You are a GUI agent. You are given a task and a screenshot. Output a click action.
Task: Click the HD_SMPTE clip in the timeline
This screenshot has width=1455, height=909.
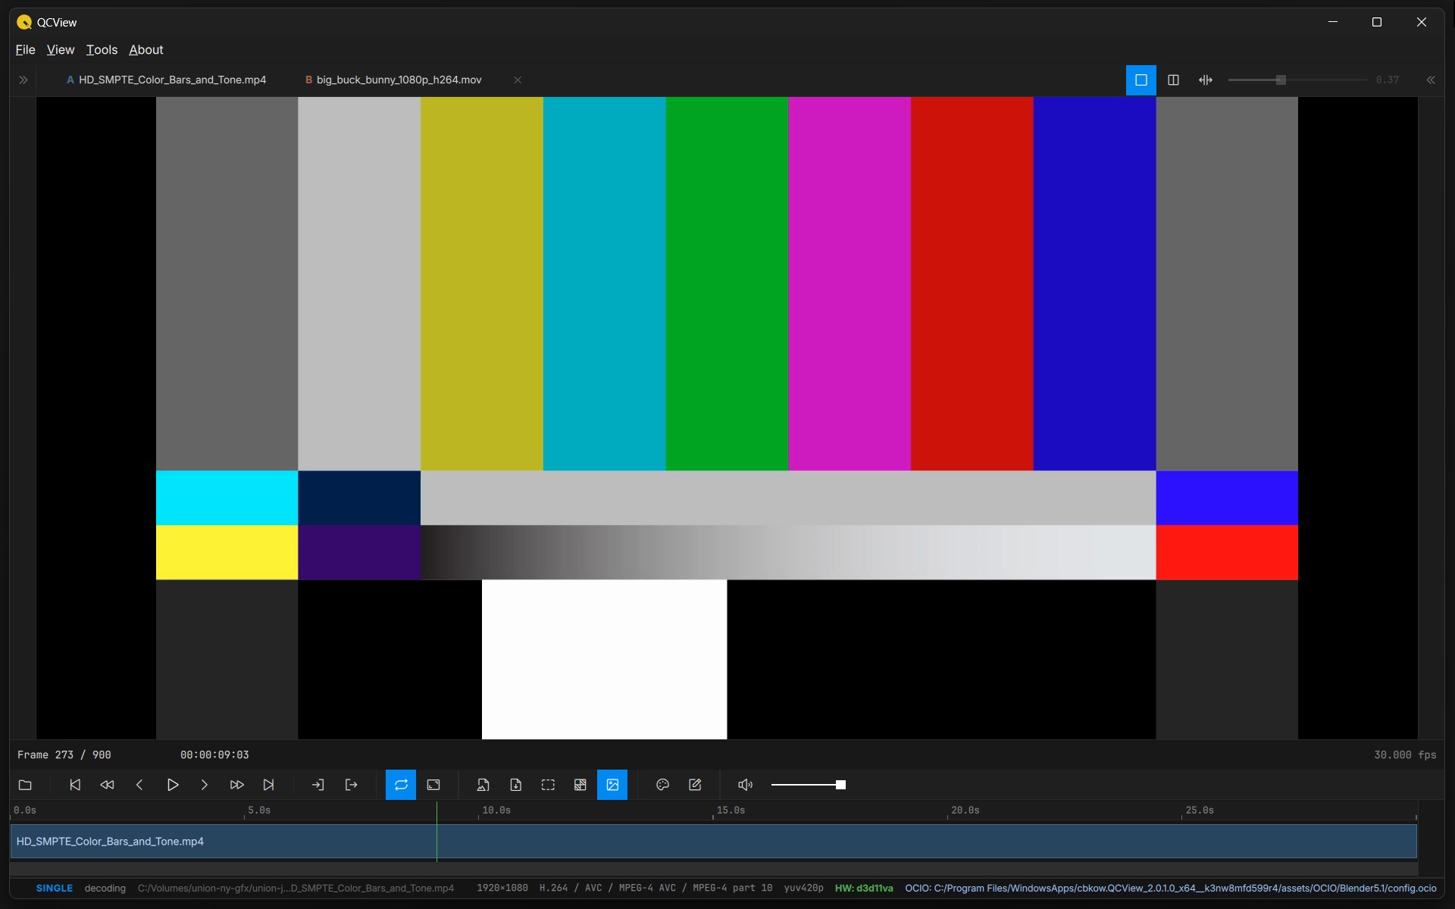click(713, 842)
